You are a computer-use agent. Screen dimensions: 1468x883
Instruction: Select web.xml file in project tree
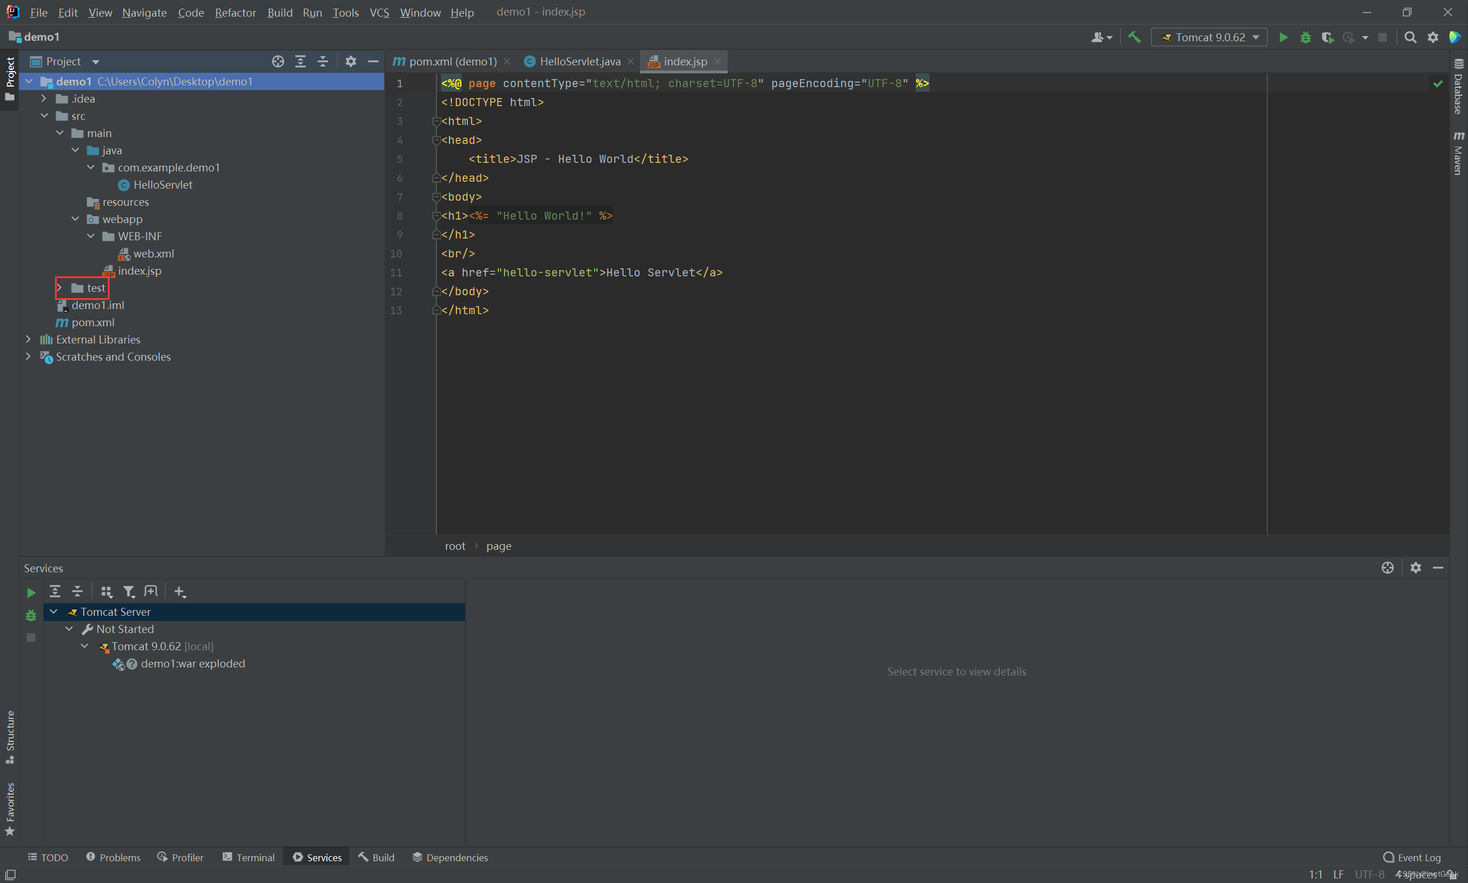coord(154,253)
